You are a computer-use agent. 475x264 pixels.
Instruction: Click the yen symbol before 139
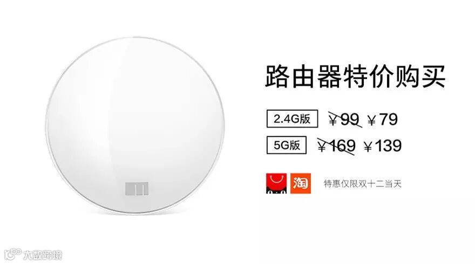pos(368,147)
